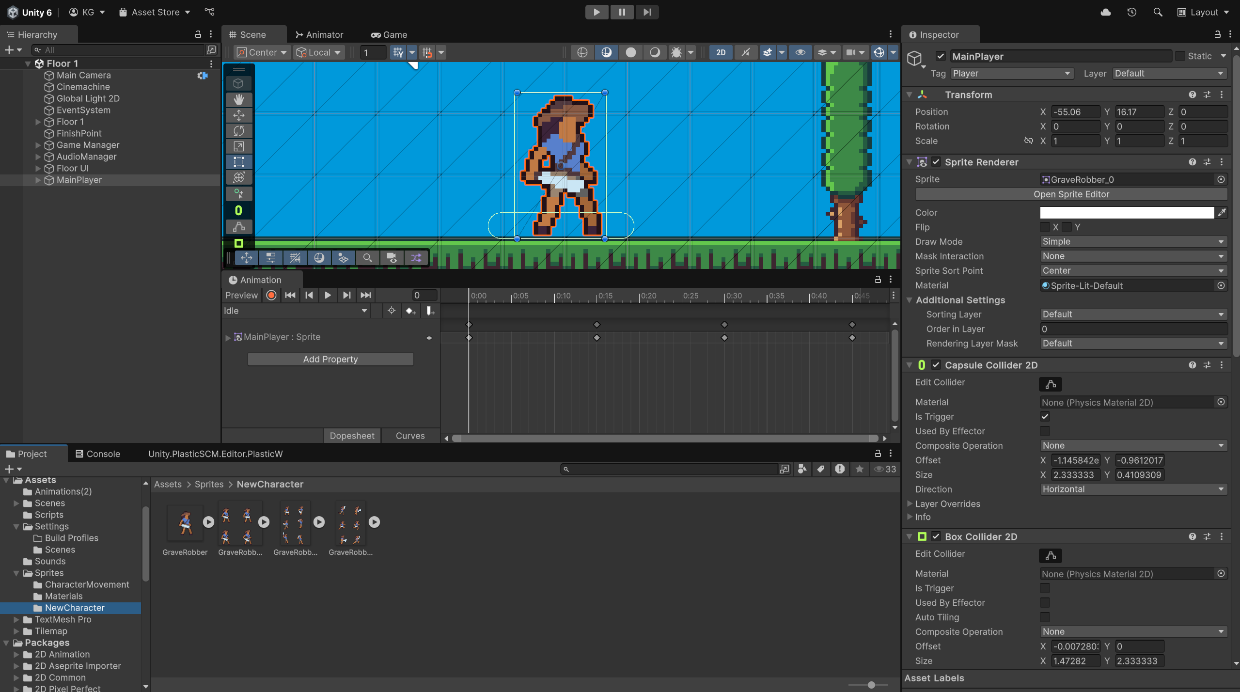This screenshot has height=692, width=1240.
Task: Switch to the Animator tab
Action: tap(319, 35)
